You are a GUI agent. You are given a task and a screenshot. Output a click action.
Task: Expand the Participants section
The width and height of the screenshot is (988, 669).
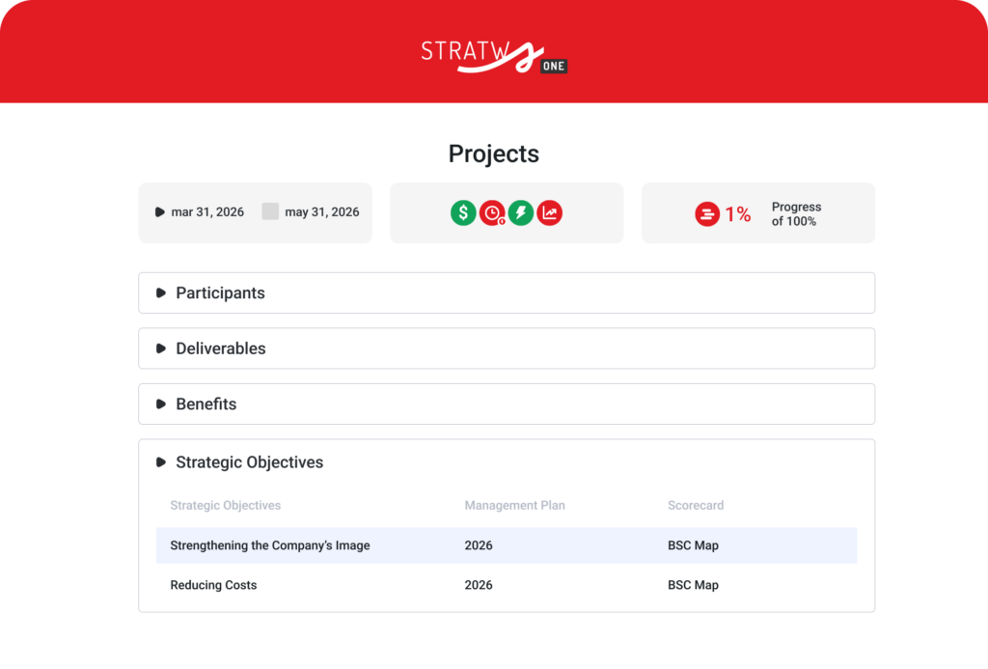pos(221,293)
